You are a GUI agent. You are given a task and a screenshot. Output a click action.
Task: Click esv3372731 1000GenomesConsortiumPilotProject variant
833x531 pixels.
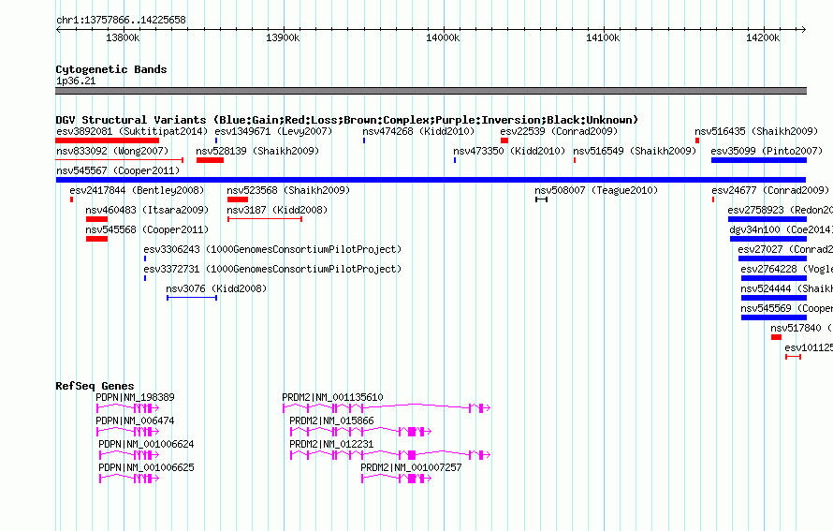[272, 269]
